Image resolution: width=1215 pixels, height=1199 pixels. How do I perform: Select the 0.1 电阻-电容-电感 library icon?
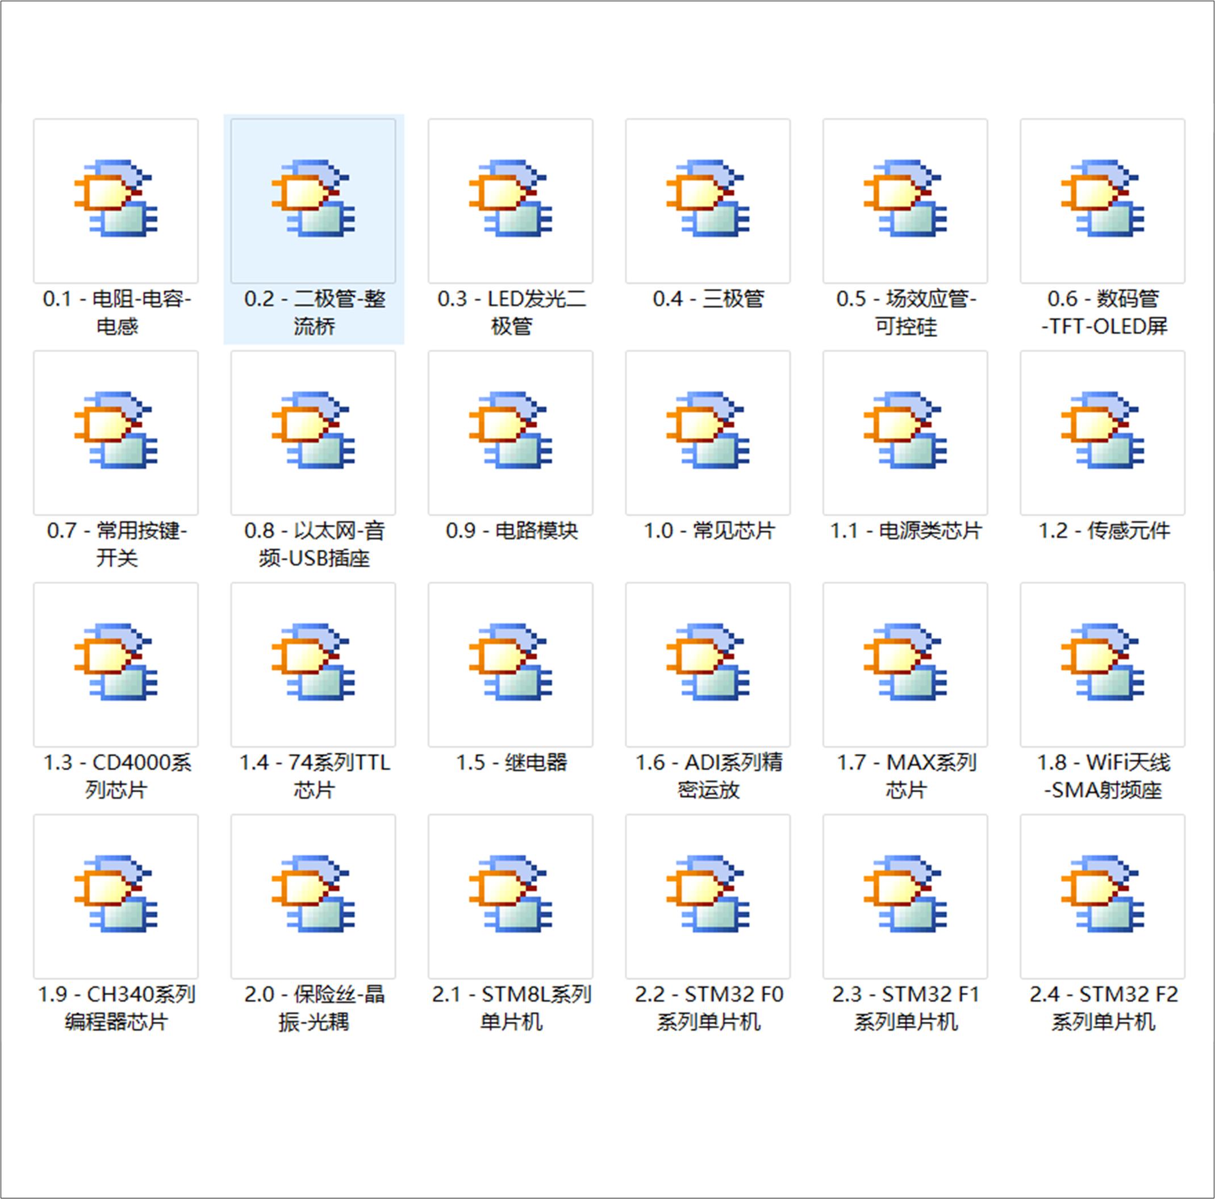pos(116,200)
